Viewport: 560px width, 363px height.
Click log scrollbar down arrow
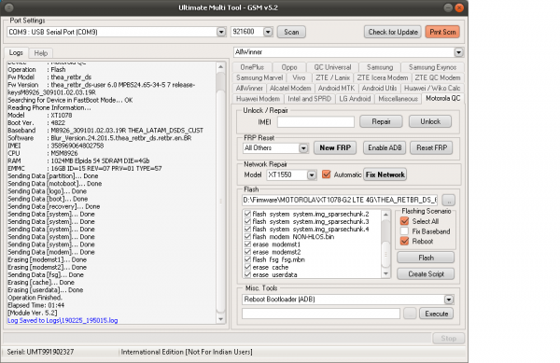(220, 319)
